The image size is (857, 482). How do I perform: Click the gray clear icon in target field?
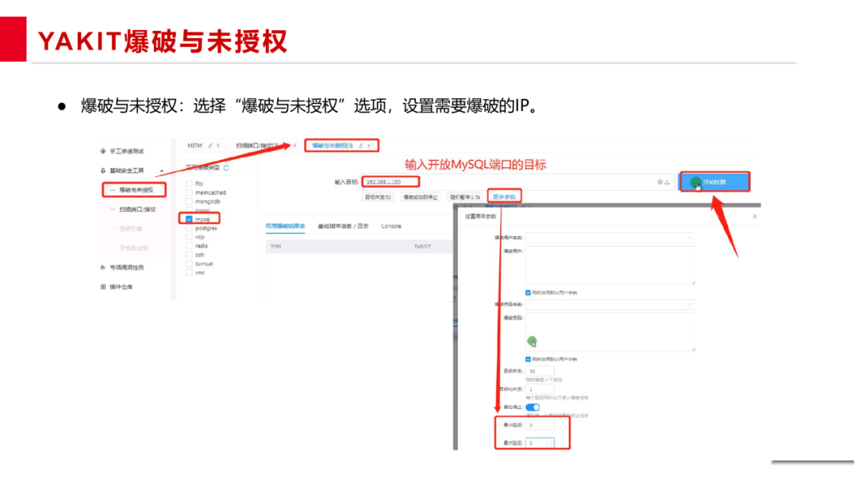pyautogui.click(x=659, y=182)
